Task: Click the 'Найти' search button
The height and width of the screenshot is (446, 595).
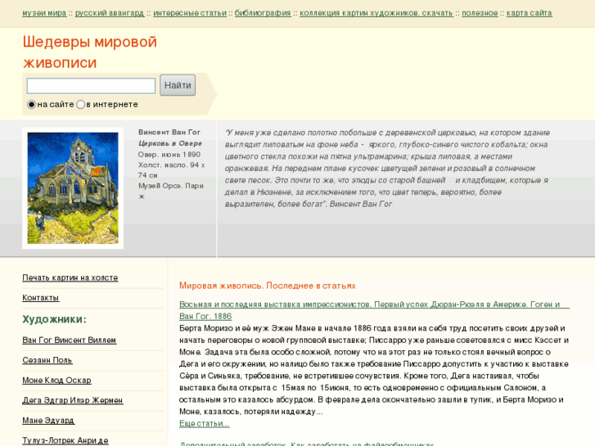Action: pos(178,85)
